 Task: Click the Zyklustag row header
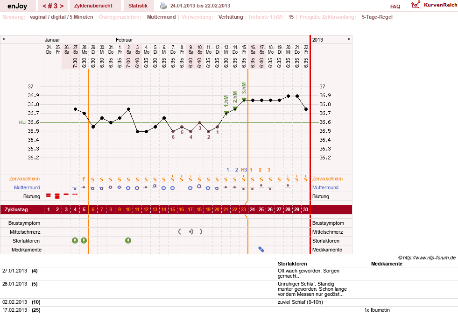[16, 209]
